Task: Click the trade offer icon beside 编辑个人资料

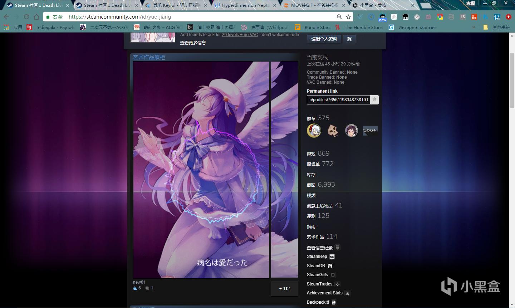Action: 349,39
